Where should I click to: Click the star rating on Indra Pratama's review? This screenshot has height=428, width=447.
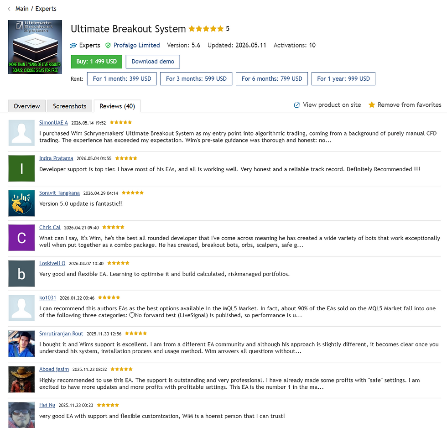click(x=126, y=158)
